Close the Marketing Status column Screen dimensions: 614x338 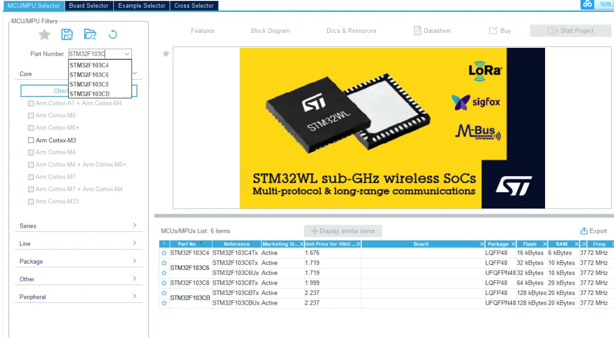(x=301, y=244)
